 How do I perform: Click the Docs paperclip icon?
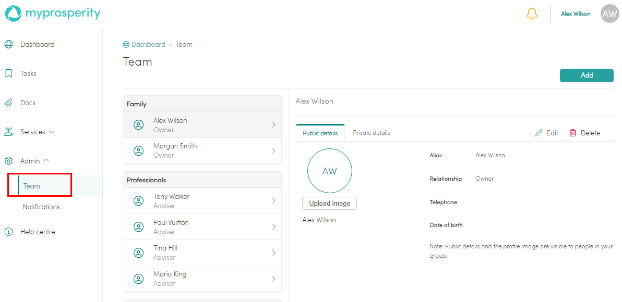pos(9,103)
